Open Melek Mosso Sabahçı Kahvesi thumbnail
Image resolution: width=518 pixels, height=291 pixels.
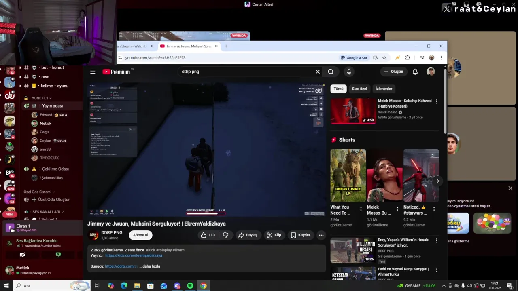(x=353, y=111)
